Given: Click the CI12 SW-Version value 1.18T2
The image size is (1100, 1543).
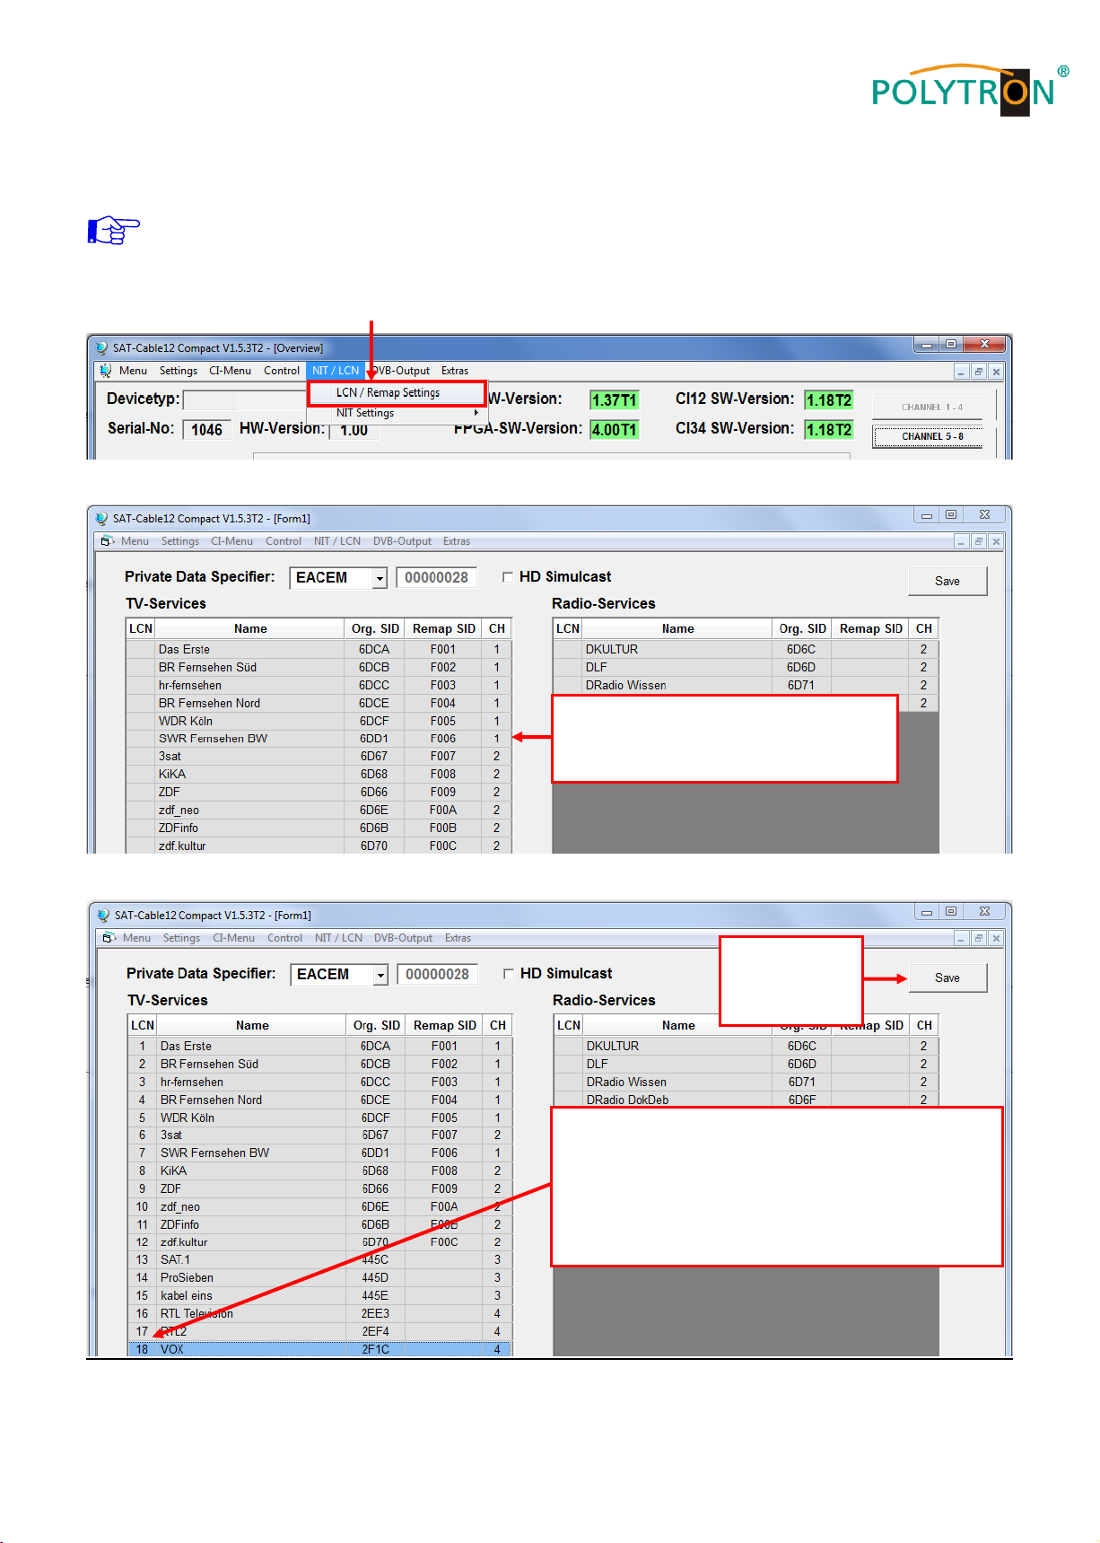Looking at the screenshot, I should tap(828, 400).
